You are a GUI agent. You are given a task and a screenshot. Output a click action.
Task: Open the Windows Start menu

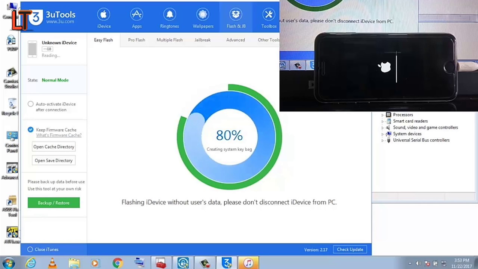click(9, 263)
